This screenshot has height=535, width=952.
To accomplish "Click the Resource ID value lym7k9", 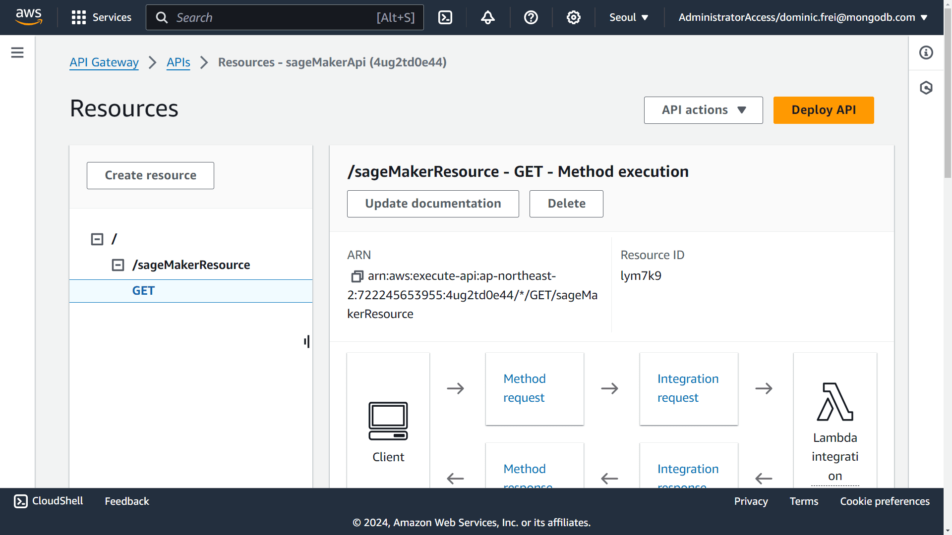I will click(641, 276).
